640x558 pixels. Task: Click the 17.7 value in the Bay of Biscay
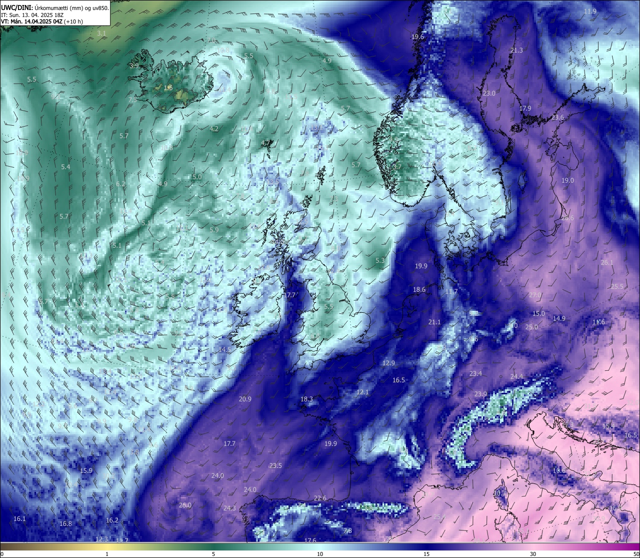[x=229, y=444]
